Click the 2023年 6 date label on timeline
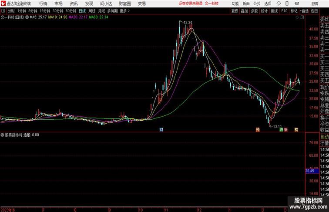The width and height of the screenshot is (329, 212). click(8, 210)
